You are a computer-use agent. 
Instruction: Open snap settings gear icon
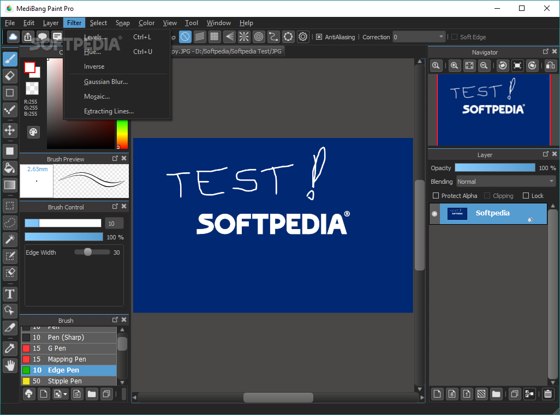click(303, 37)
